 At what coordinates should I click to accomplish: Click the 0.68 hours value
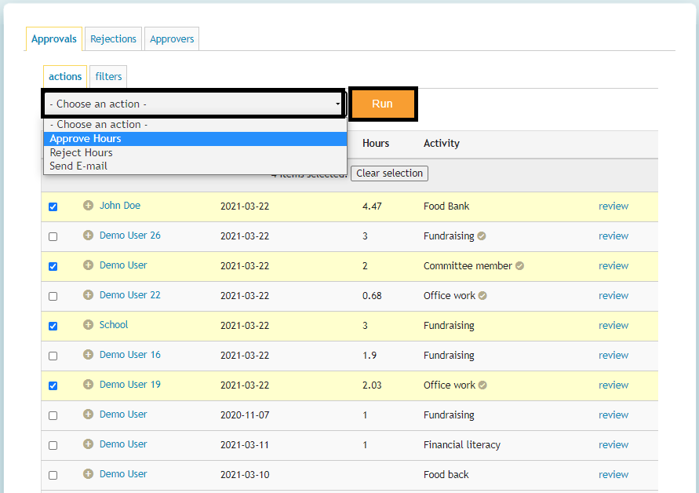[372, 296]
